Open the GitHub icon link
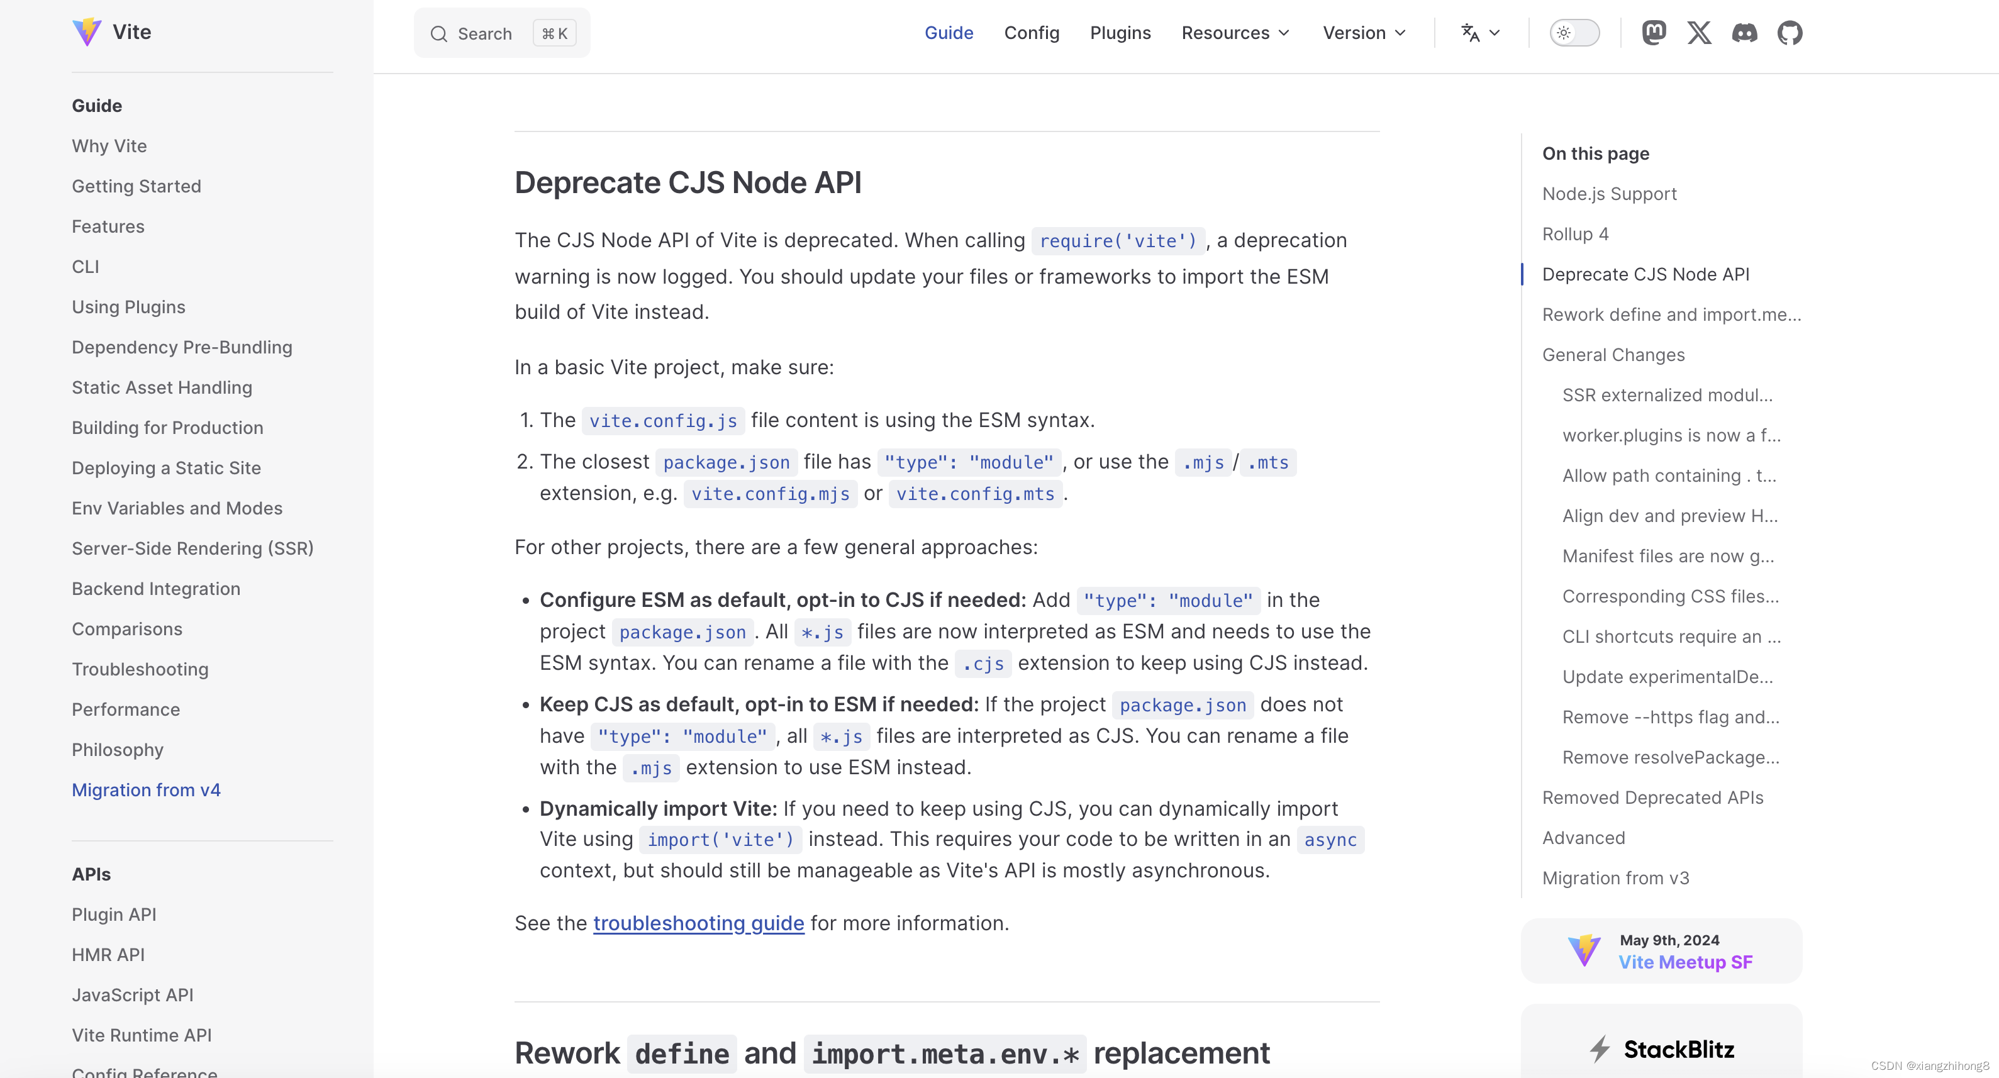1999x1078 pixels. pyautogui.click(x=1790, y=32)
